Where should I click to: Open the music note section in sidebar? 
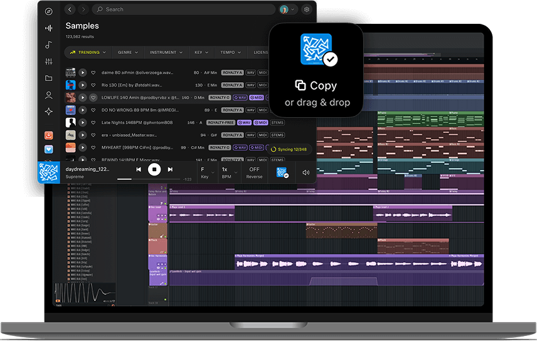coord(49,45)
